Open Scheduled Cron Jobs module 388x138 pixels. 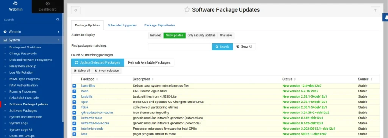click(x=25, y=98)
